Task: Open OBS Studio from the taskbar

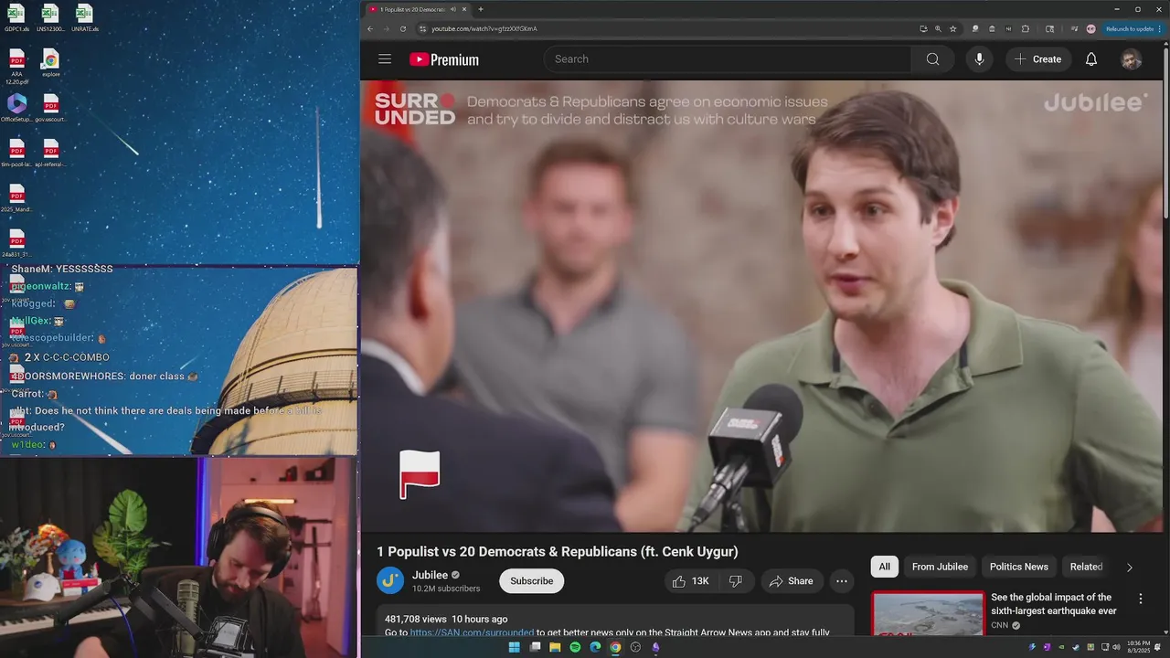Action: (x=635, y=647)
